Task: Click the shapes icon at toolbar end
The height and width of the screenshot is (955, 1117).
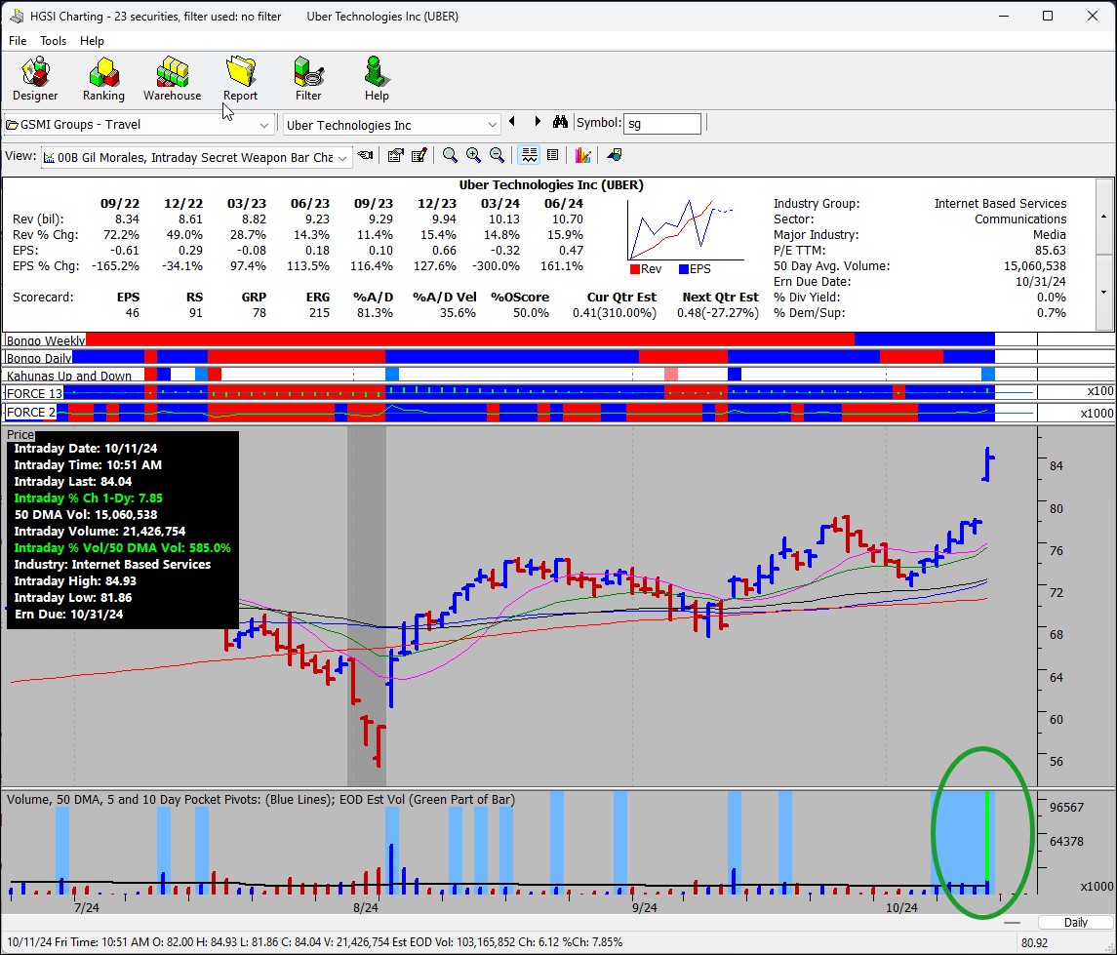Action: (x=614, y=155)
